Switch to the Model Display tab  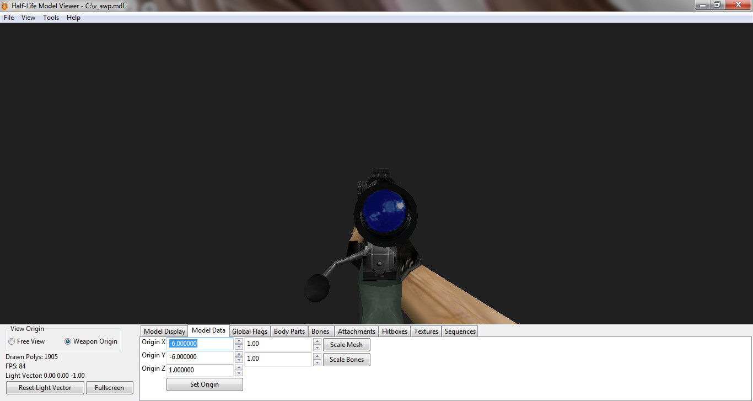[x=164, y=332]
